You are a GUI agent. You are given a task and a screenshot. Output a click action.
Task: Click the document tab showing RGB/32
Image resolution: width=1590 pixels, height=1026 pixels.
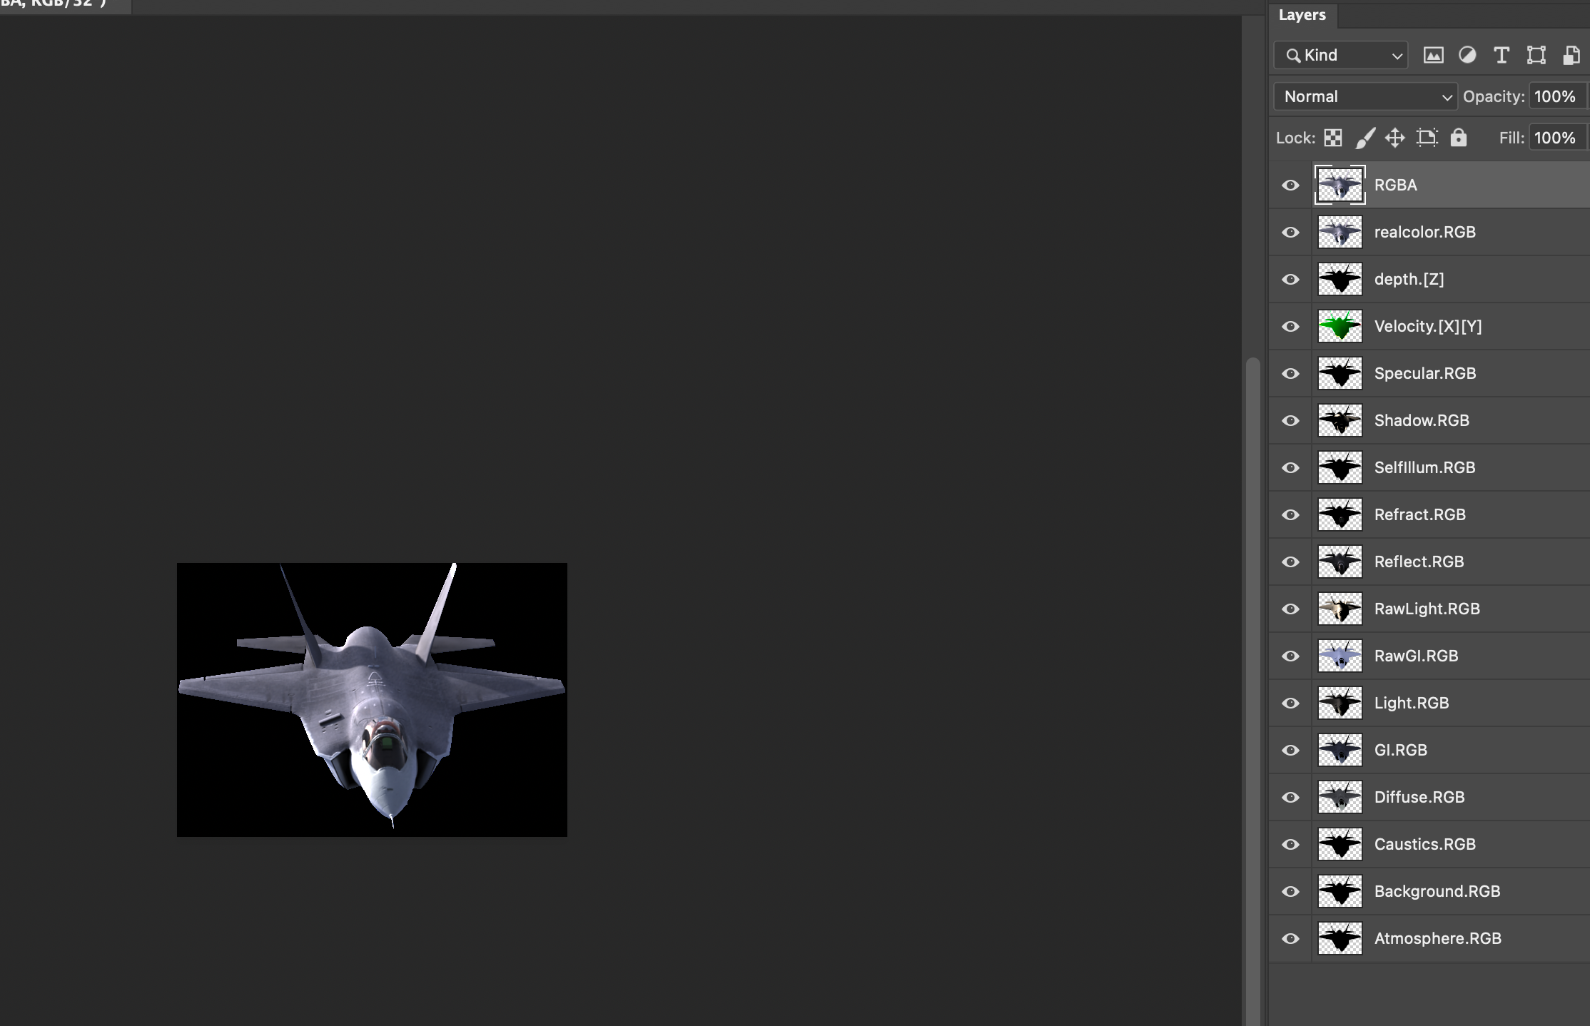tap(64, 4)
